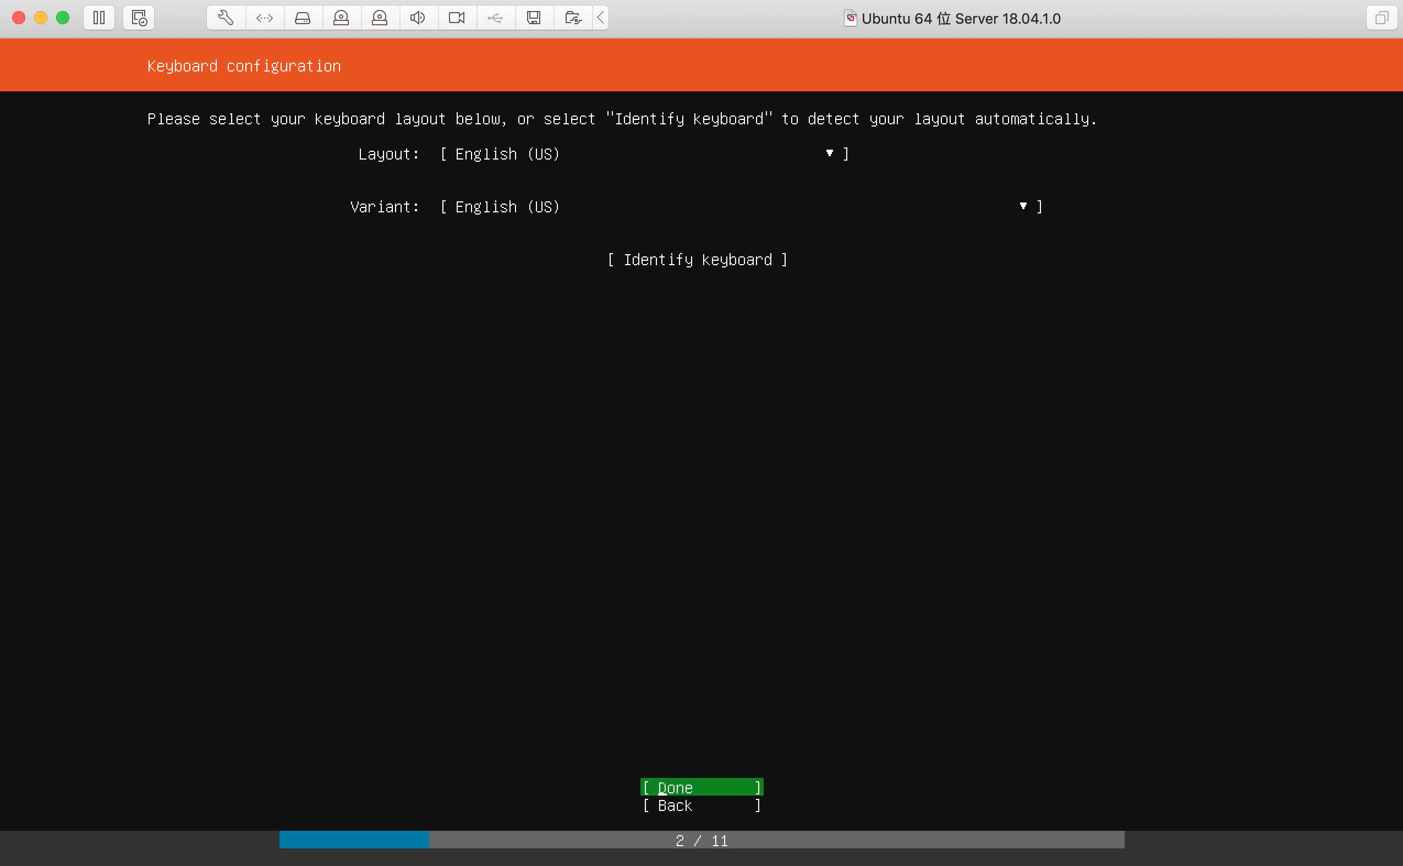
Task: Open the Variant dropdown English (US)
Action: (x=741, y=207)
